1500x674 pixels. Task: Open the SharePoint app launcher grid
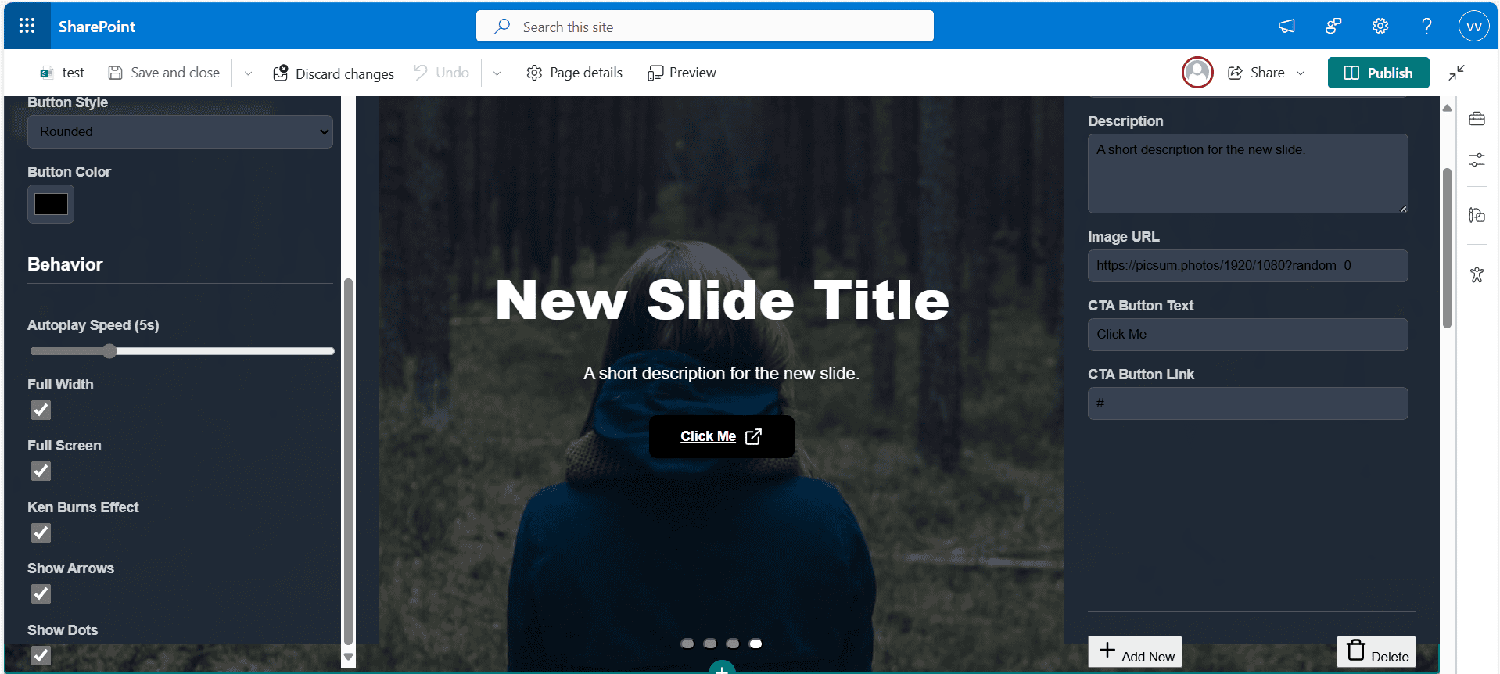pyautogui.click(x=27, y=26)
